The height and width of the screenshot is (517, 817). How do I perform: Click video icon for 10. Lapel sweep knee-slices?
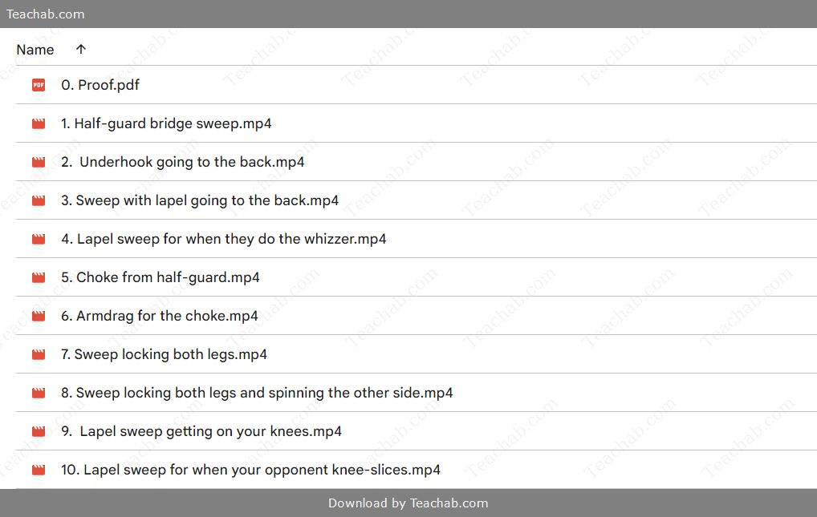click(x=39, y=471)
